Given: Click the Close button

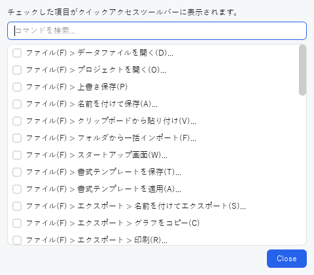Looking at the screenshot, I should 287,259.
